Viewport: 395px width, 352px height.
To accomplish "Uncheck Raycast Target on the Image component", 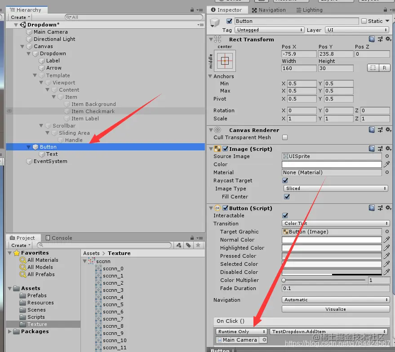I will point(285,180).
